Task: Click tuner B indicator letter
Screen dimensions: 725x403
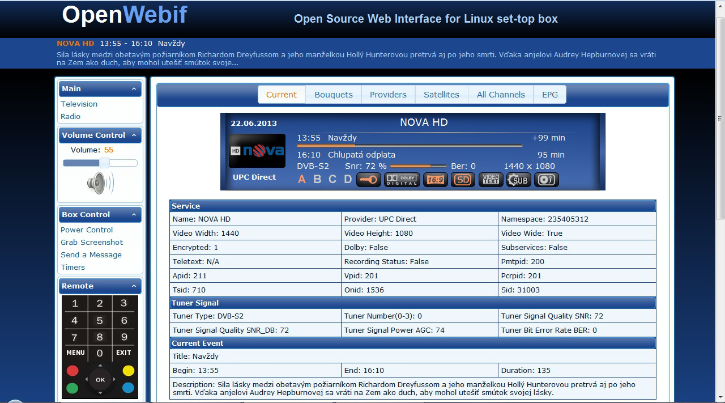Action: [x=317, y=180]
